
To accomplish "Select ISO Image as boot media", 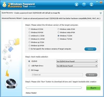I will point(29,70).
